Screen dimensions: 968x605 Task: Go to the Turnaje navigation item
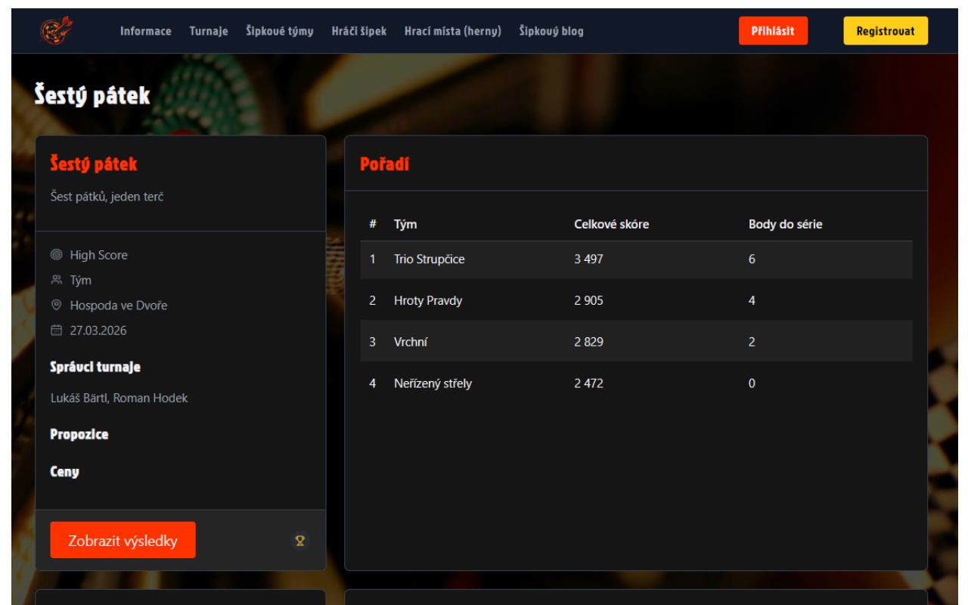(209, 31)
